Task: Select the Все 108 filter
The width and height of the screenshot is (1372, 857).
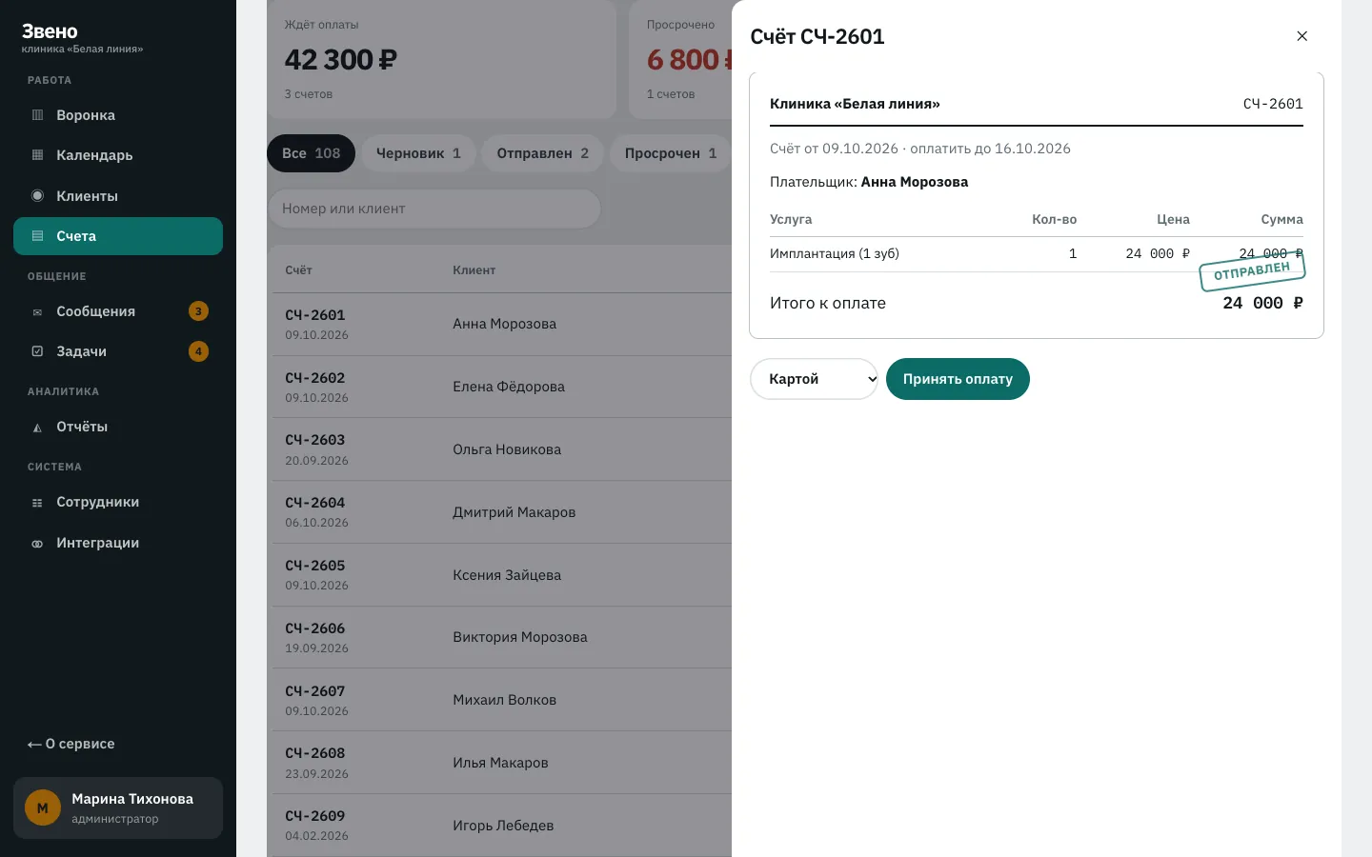Action: [311, 153]
